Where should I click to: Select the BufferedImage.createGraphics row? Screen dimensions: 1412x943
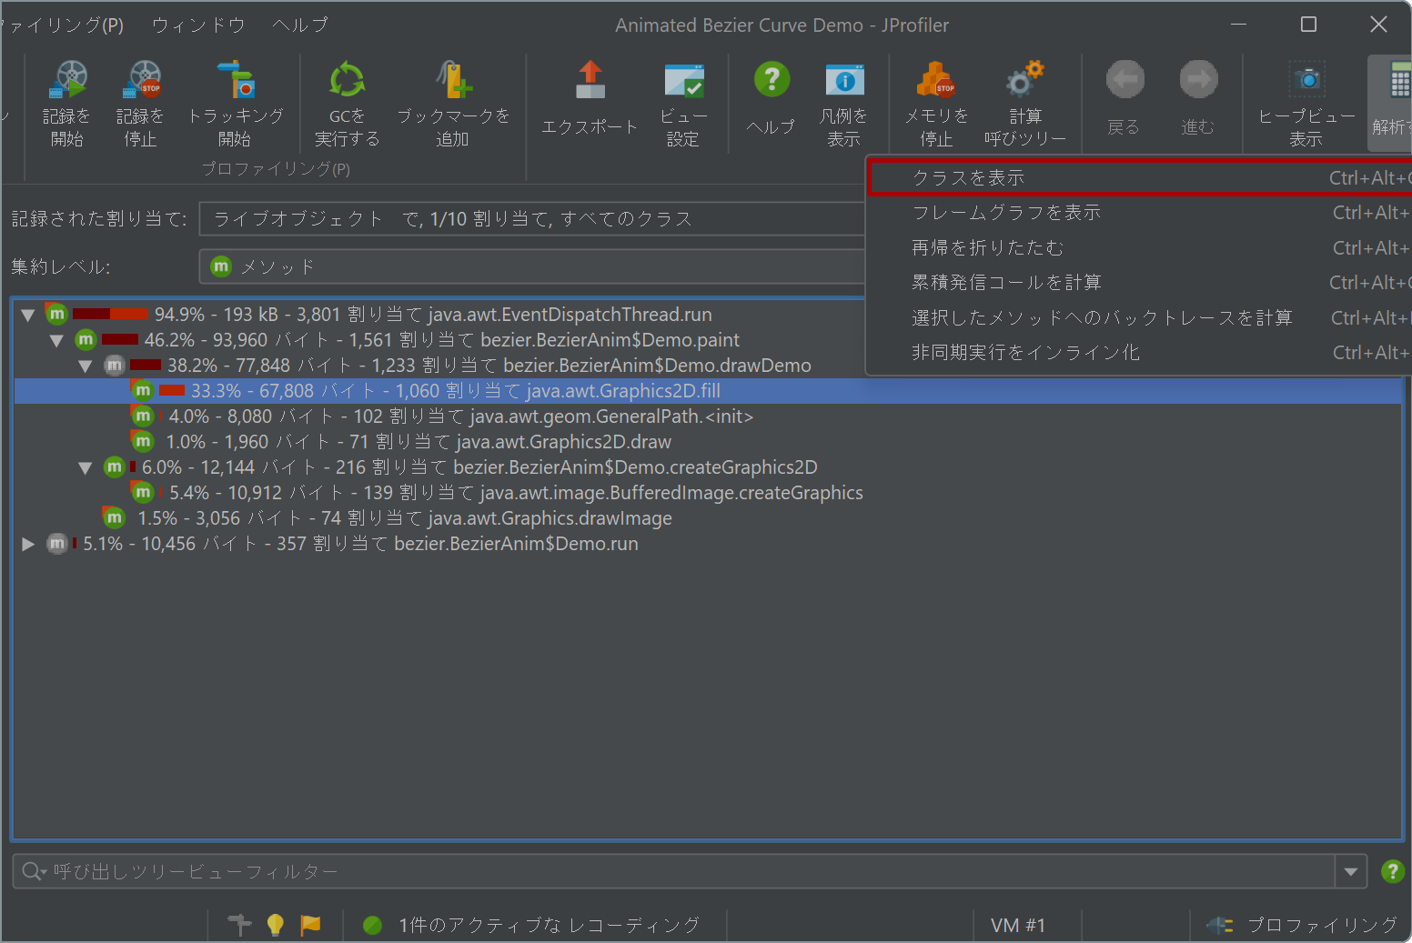coord(708,492)
